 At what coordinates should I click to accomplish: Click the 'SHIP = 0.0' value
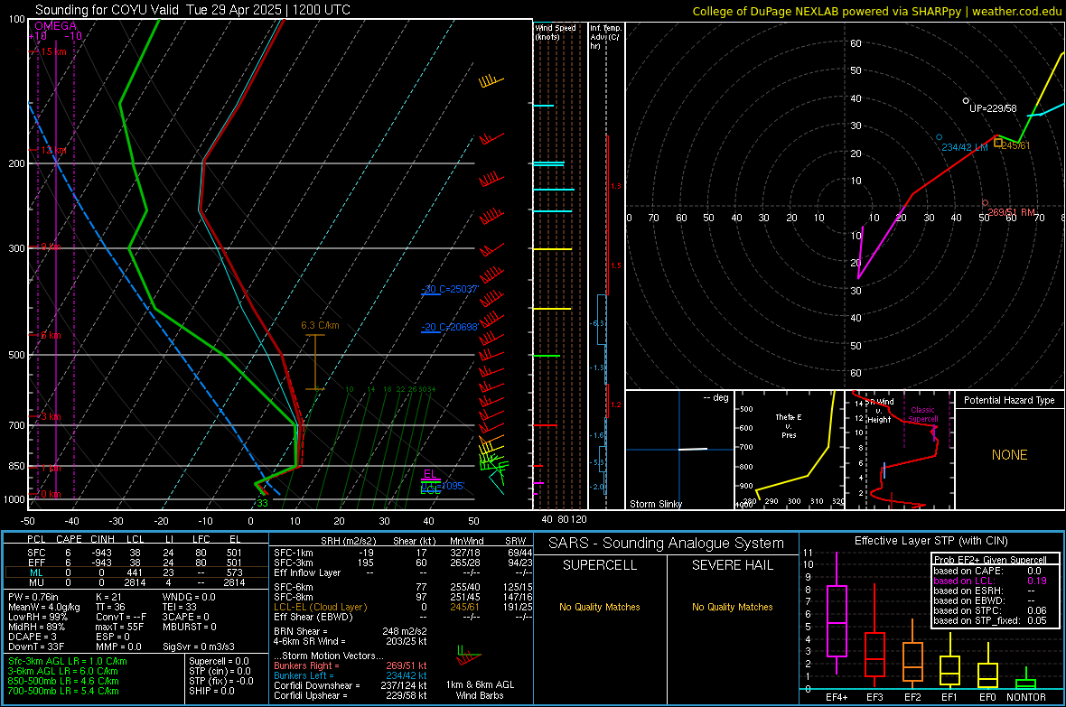click(212, 691)
